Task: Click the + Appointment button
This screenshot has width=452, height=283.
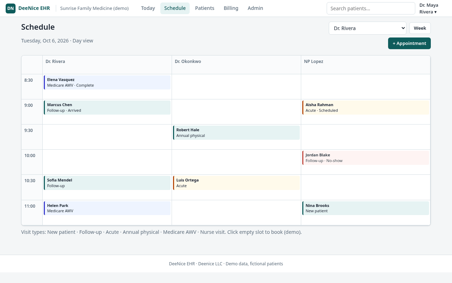Action: pos(409,44)
